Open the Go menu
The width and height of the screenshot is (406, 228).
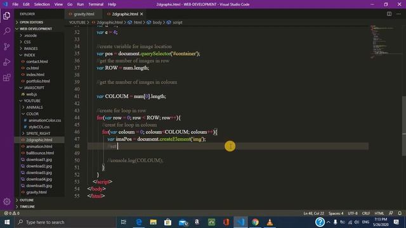(70, 4)
